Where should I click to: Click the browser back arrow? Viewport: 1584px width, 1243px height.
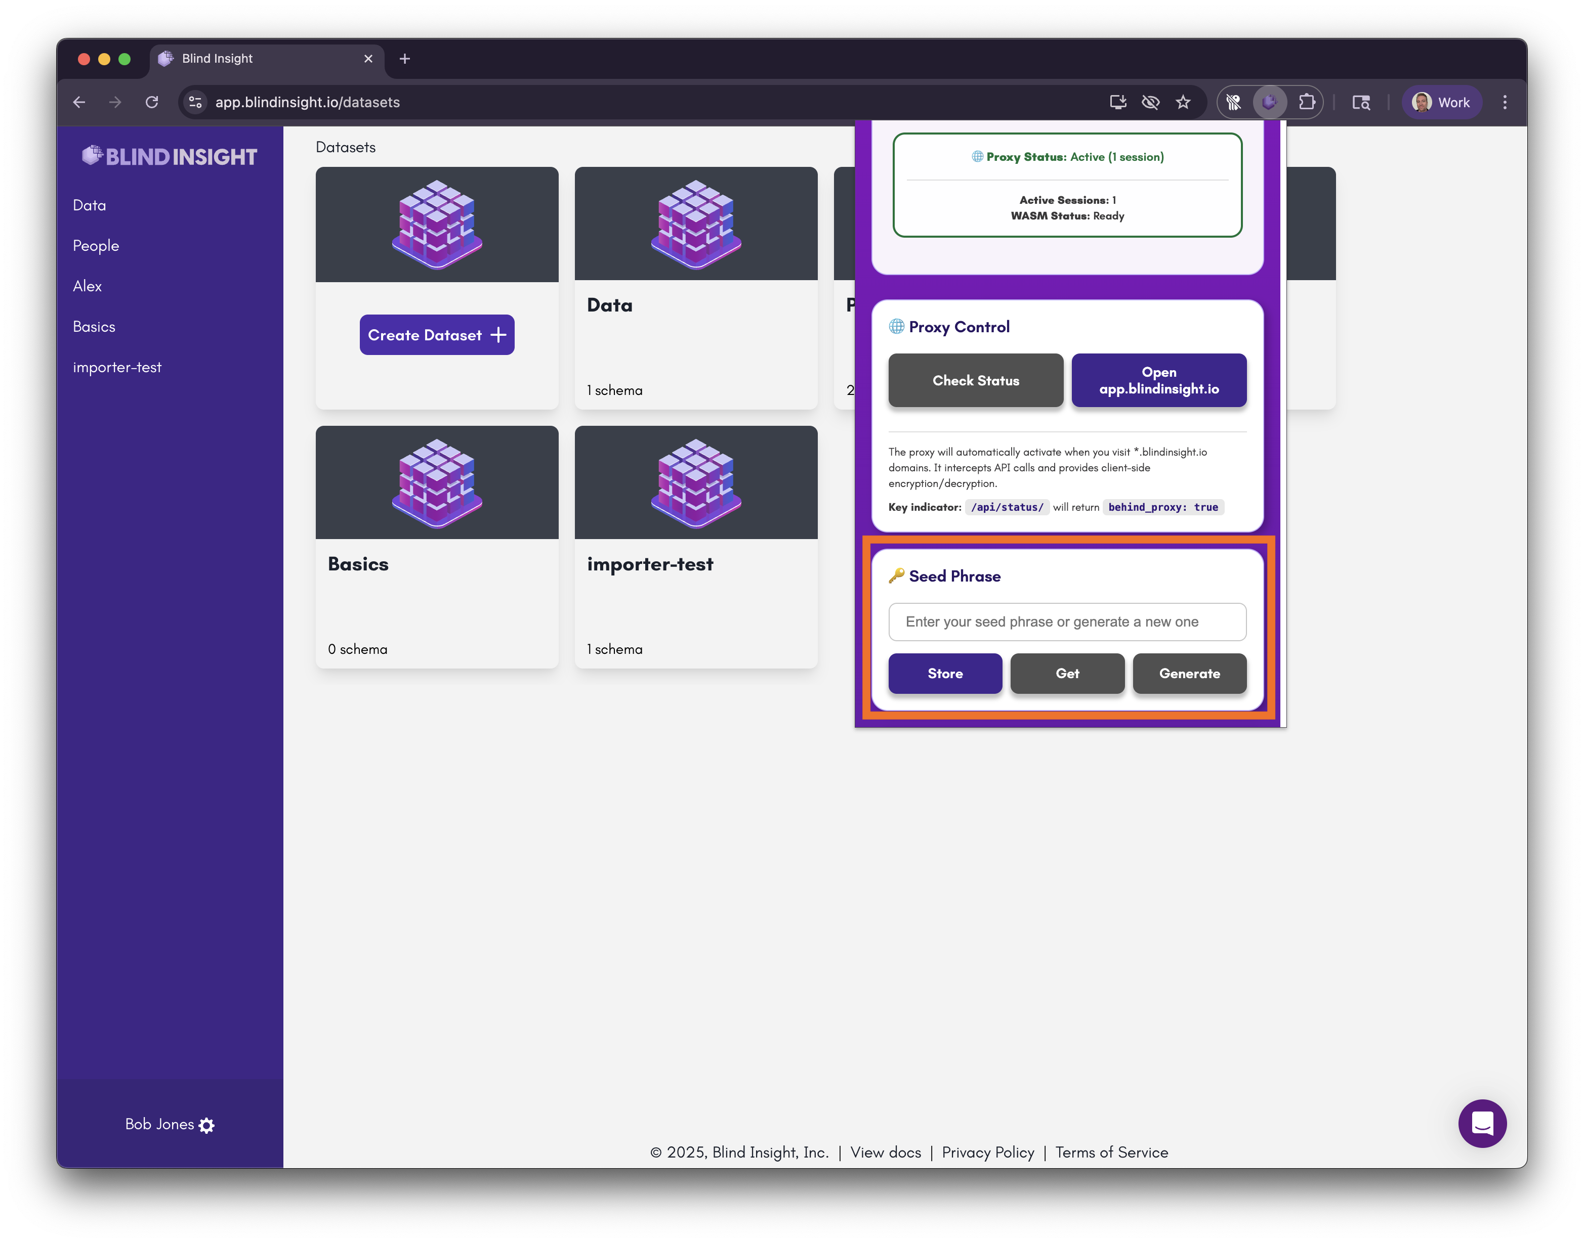tap(79, 103)
